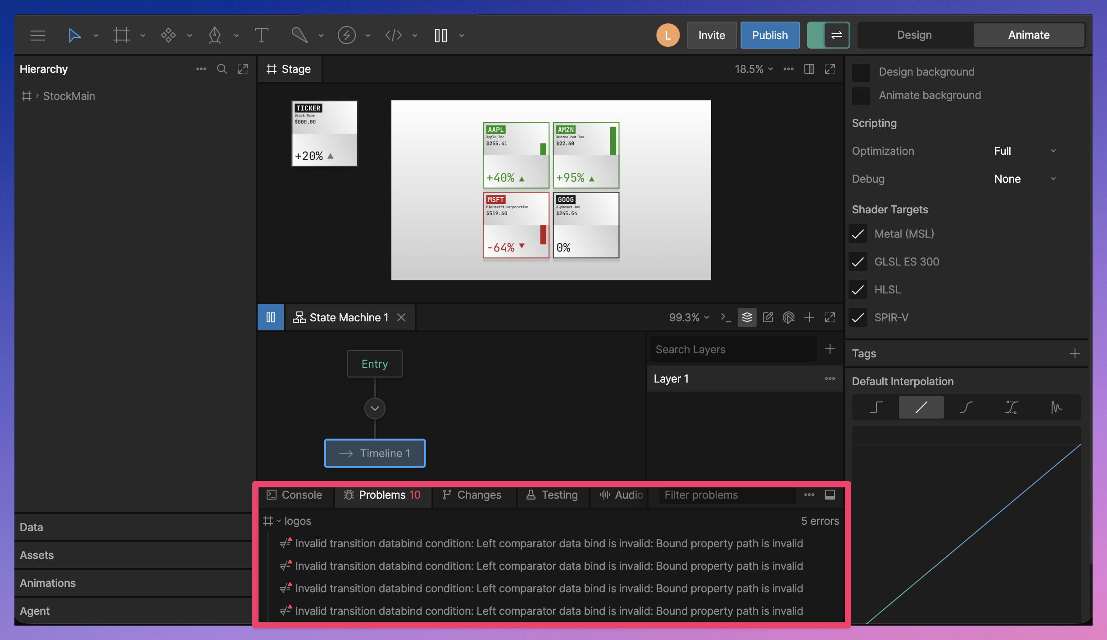Click the layout columns tool

coord(440,35)
